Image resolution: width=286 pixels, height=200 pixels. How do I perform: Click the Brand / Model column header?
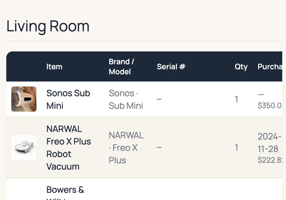(121, 66)
